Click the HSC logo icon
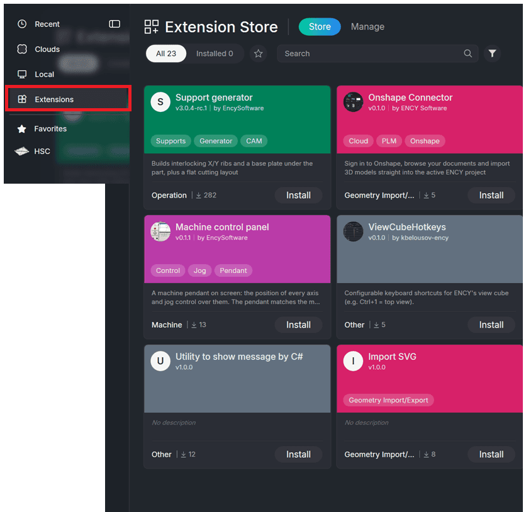The height and width of the screenshot is (512, 526). coord(22,152)
